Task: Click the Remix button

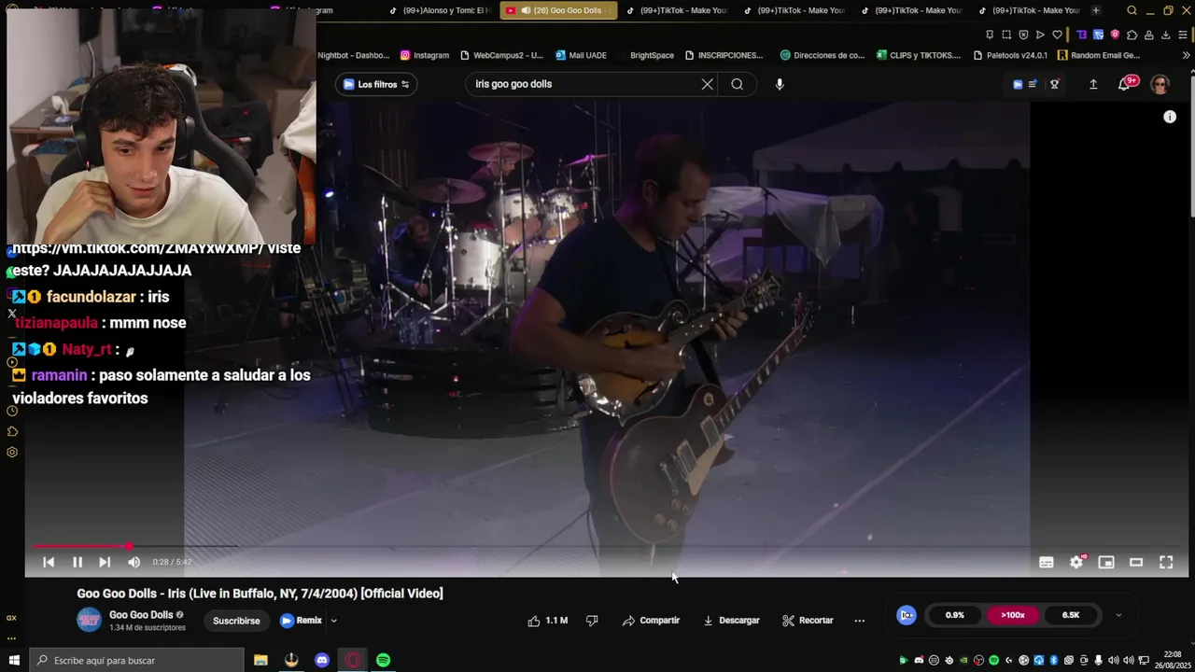Action: coord(301,621)
